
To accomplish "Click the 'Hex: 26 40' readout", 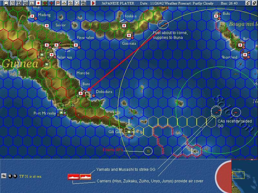I will [x=229, y=3].
